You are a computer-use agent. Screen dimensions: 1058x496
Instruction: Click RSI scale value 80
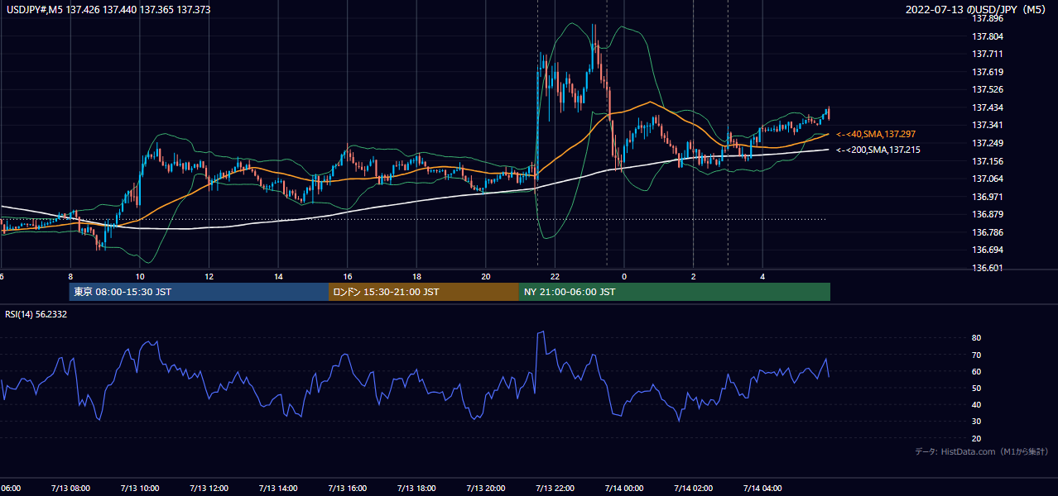coord(977,338)
